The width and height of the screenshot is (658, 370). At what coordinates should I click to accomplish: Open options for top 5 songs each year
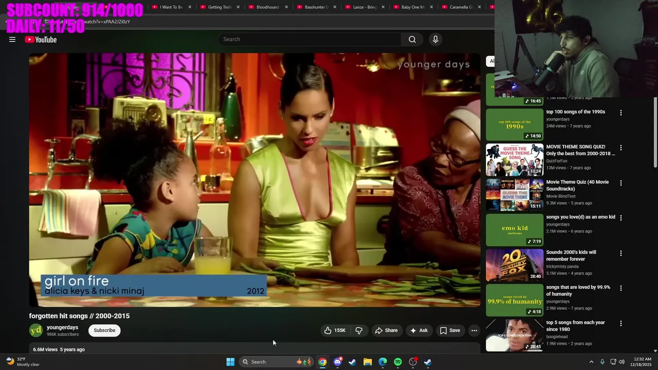620,324
